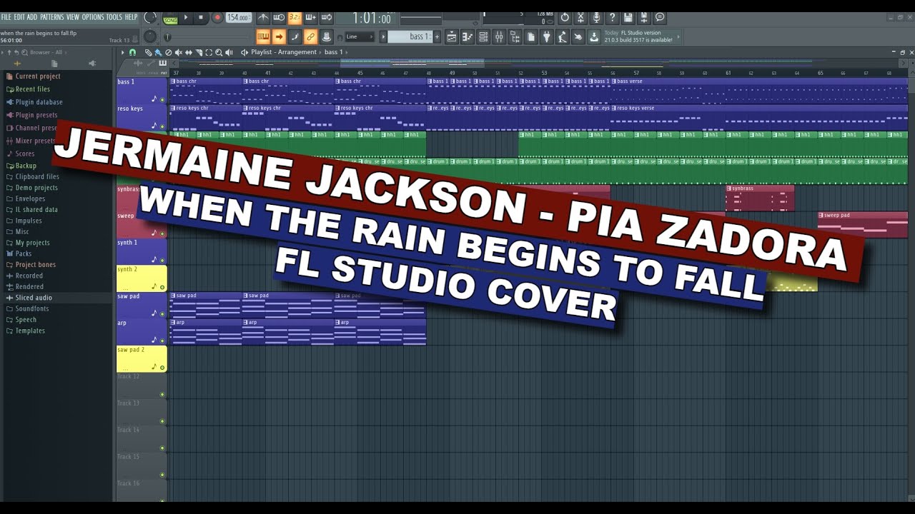915x514 pixels.
Task: Toggle playlist magnet snap icon
Action: (132, 52)
